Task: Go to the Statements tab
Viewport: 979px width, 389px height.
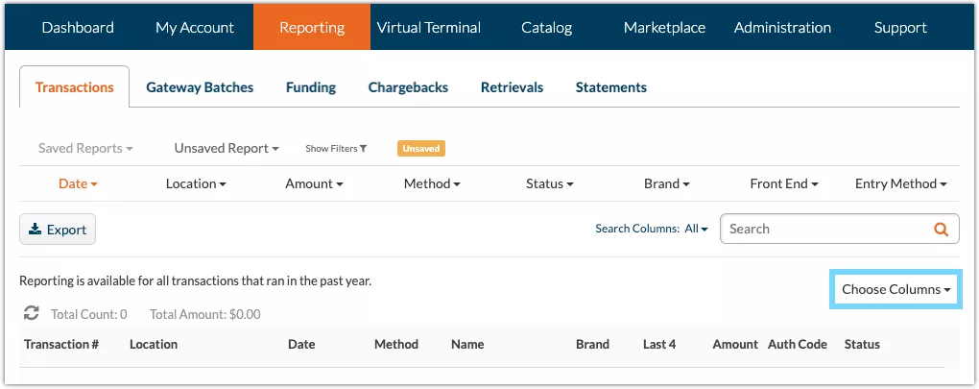Action: point(610,87)
